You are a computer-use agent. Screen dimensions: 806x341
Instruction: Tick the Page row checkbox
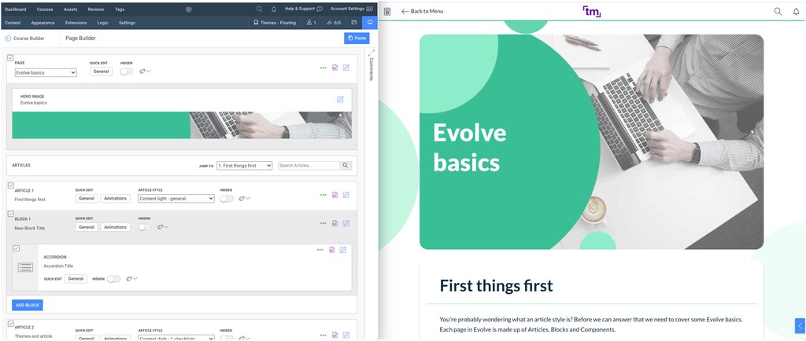point(10,58)
